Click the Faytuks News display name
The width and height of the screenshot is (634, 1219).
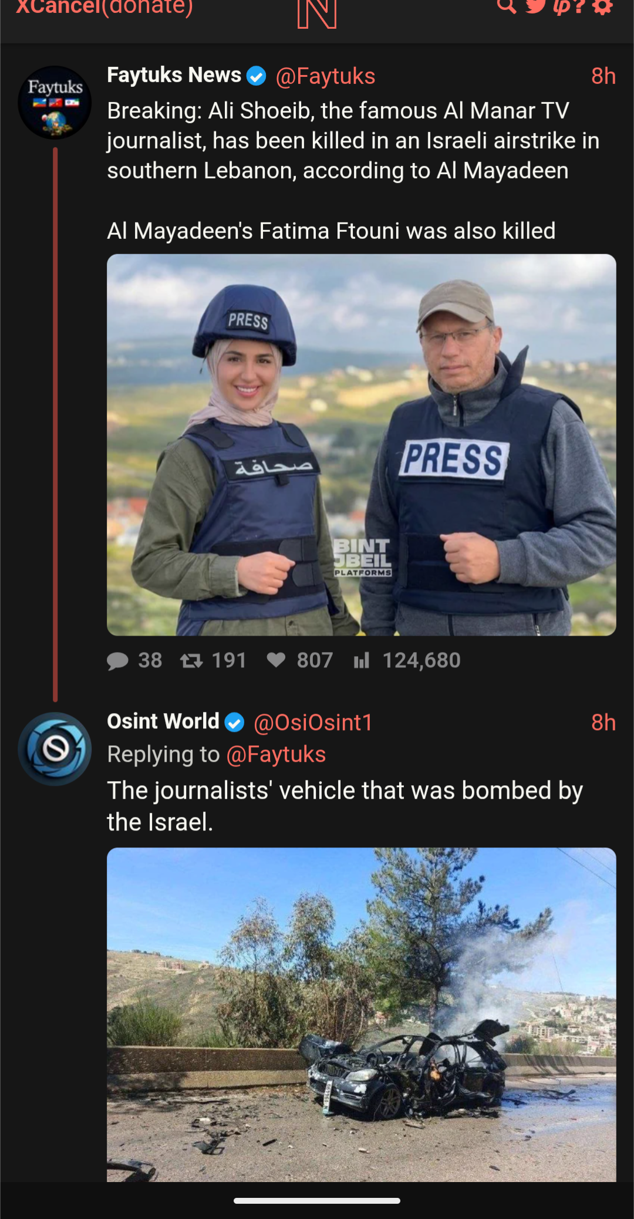(174, 75)
